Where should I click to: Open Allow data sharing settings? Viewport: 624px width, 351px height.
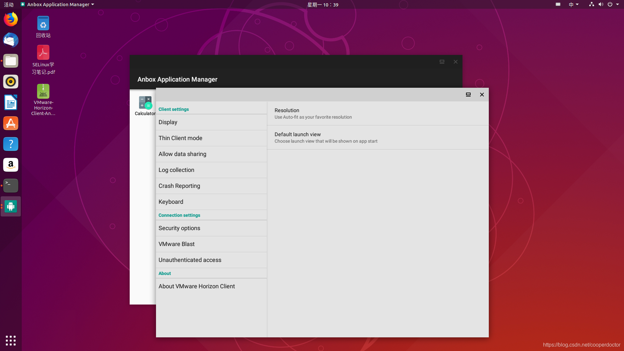pyautogui.click(x=211, y=154)
